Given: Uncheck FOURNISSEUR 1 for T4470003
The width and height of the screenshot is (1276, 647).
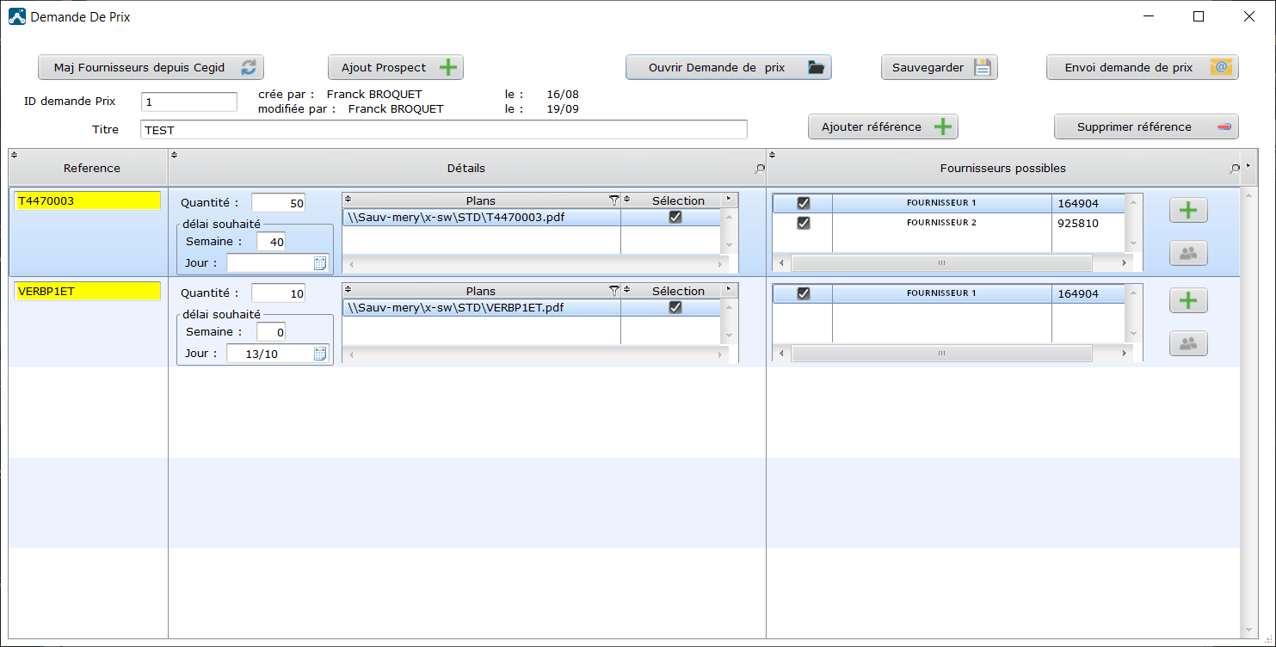Looking at the screenshot, I should tap(804, 203).
